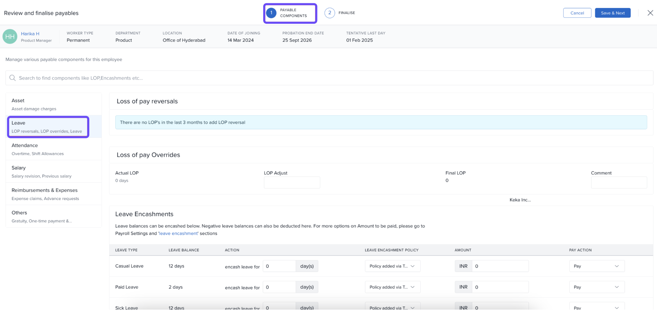Select Asset category in sidebar
657x313 pixels.
(x=53, y=104)
